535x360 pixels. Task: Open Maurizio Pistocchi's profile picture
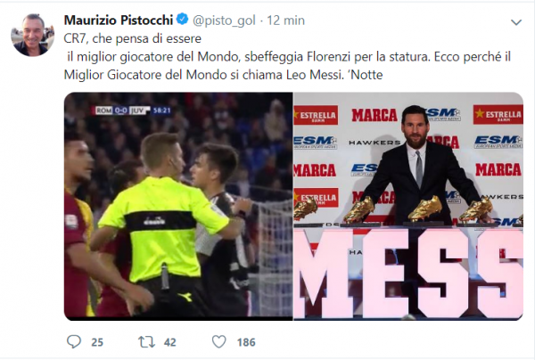33,36
